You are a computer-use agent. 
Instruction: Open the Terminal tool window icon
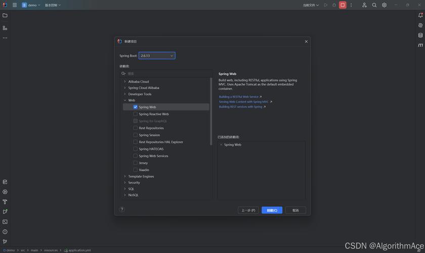[5, 222]
